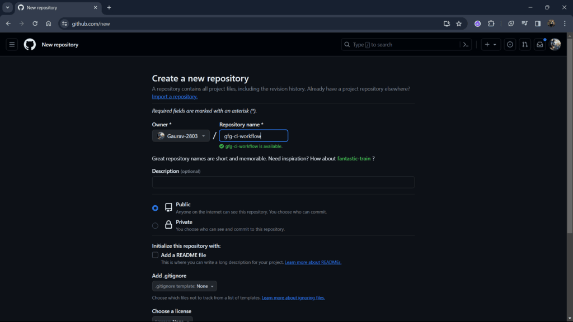Select the Private radio button
The image size is (573, 322).
(x=156, y=226)
